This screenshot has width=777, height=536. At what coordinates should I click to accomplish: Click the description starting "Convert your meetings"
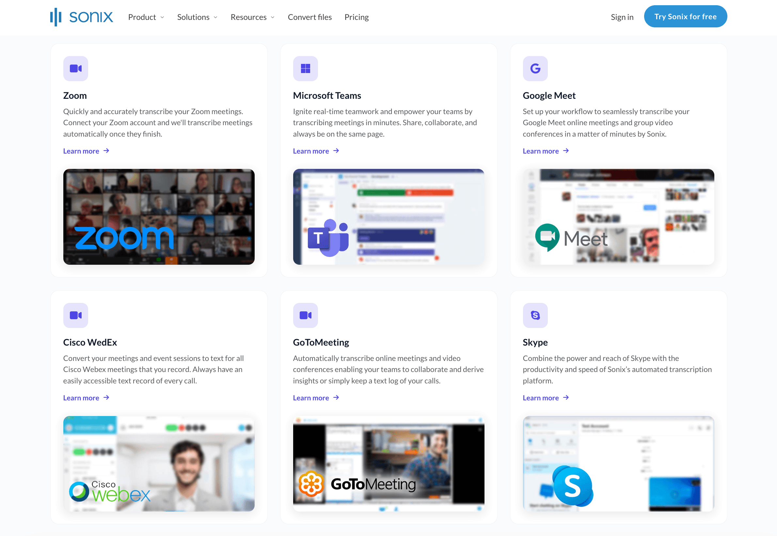pyautogui.click(x=153, y=369)
